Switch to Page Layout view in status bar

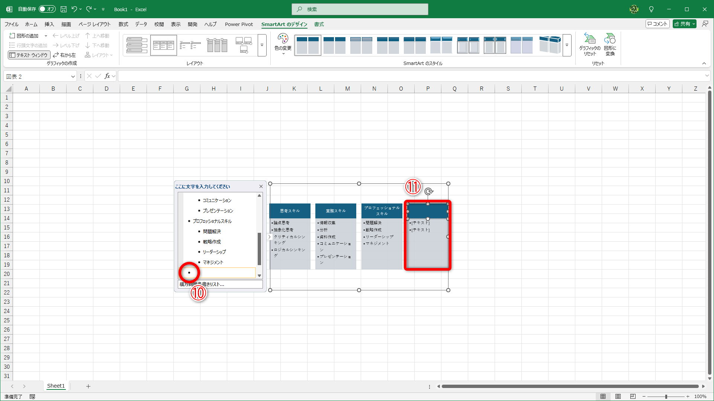point(618,397)
